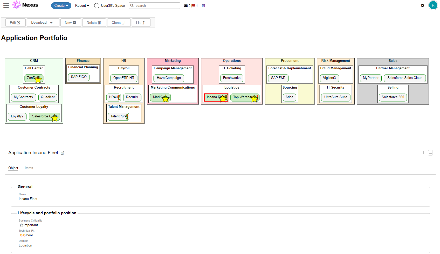Open the trash bin icon in top bar
The width and height of the screenshot is (440, 254).
(203, 5)
